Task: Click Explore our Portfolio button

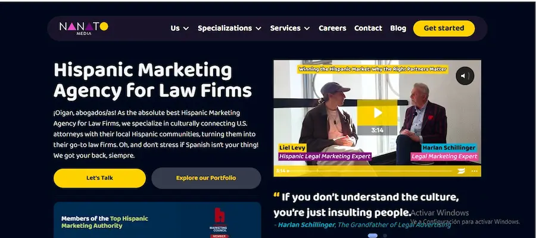Action: coord(206,178)
